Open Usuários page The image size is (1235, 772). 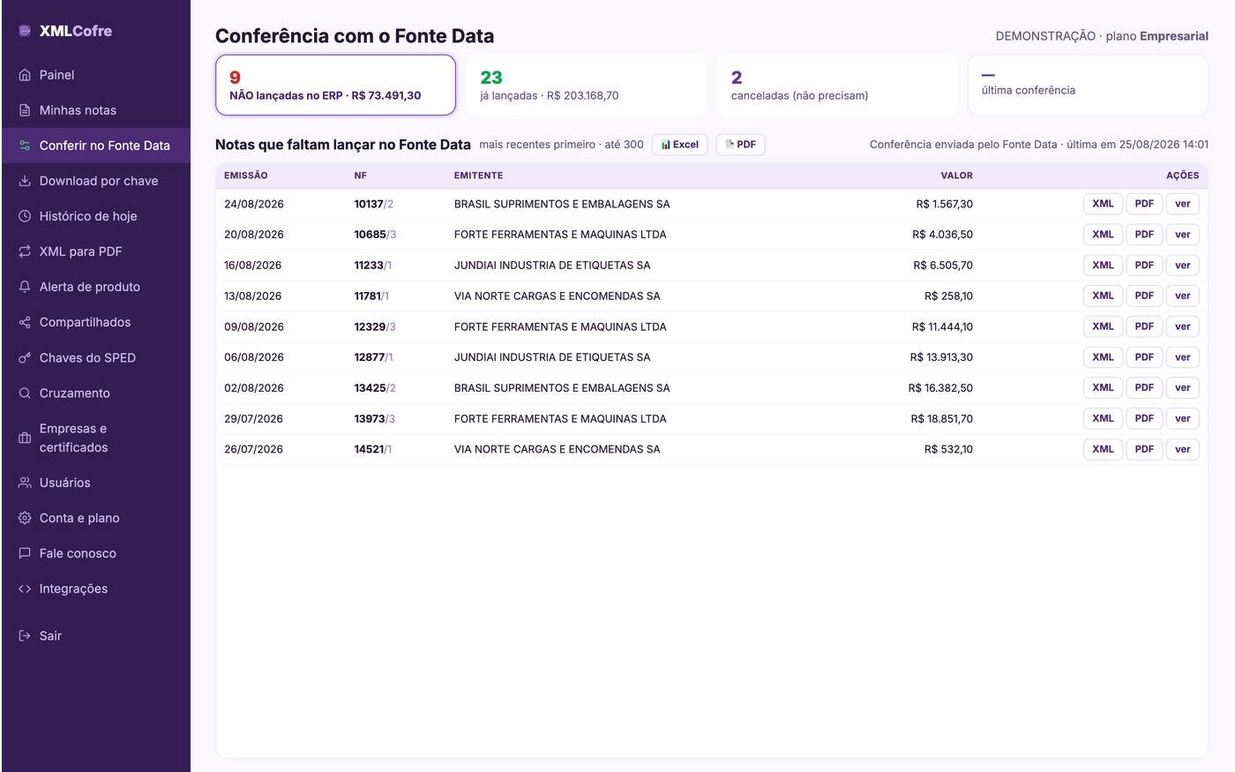click(96, 483)
